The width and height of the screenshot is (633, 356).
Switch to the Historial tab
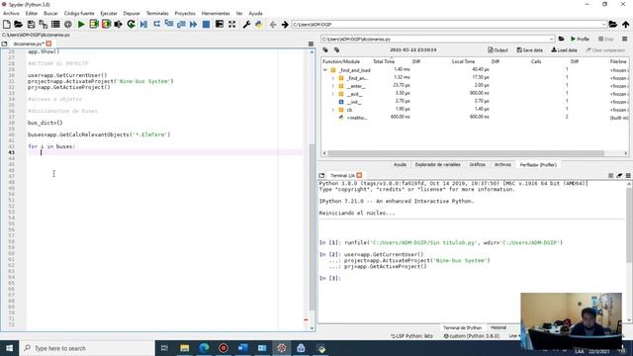point(498,327)
